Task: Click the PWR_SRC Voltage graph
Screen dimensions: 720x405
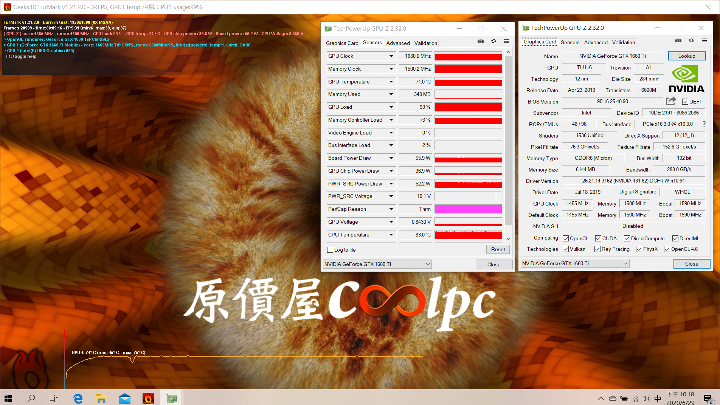Action: point(468,196)
